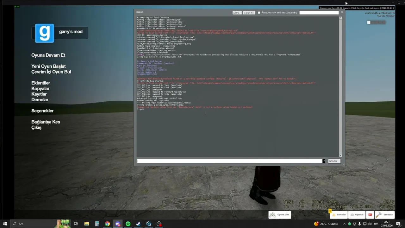The image size is (405, 228).
Task: Open Çevrim İçi Oyun Bul menu item
Action: 51,72
